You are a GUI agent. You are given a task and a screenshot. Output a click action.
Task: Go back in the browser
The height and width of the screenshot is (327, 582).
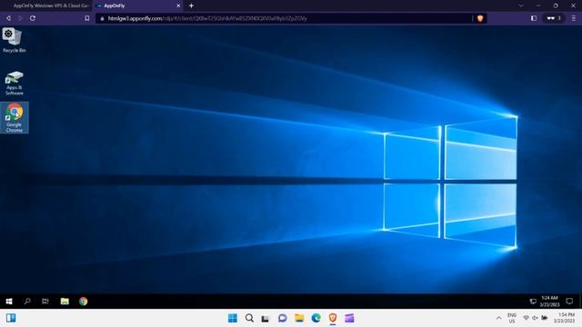tap(8, 18)
